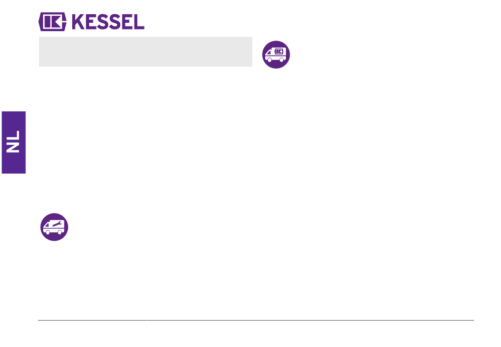Click the purple edge of the K-logo van circle

click(276, 42)
